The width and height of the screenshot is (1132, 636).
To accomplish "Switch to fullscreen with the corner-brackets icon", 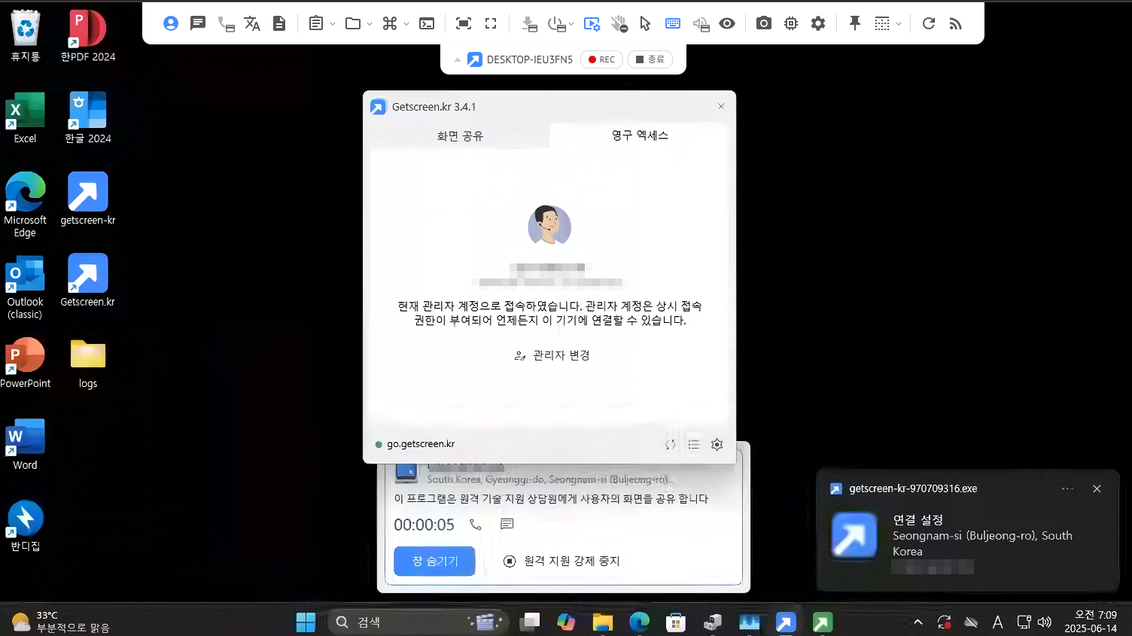I will point(491,23).
